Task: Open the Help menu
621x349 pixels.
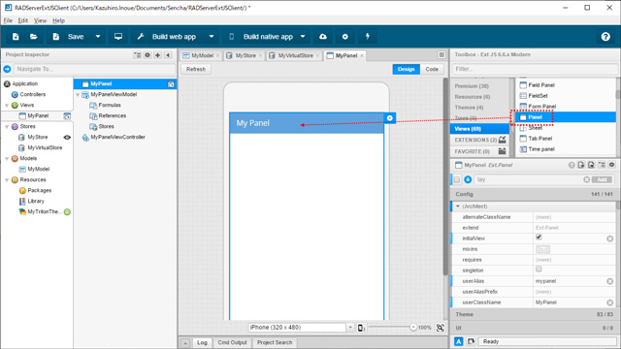Action: click(58, 20)
